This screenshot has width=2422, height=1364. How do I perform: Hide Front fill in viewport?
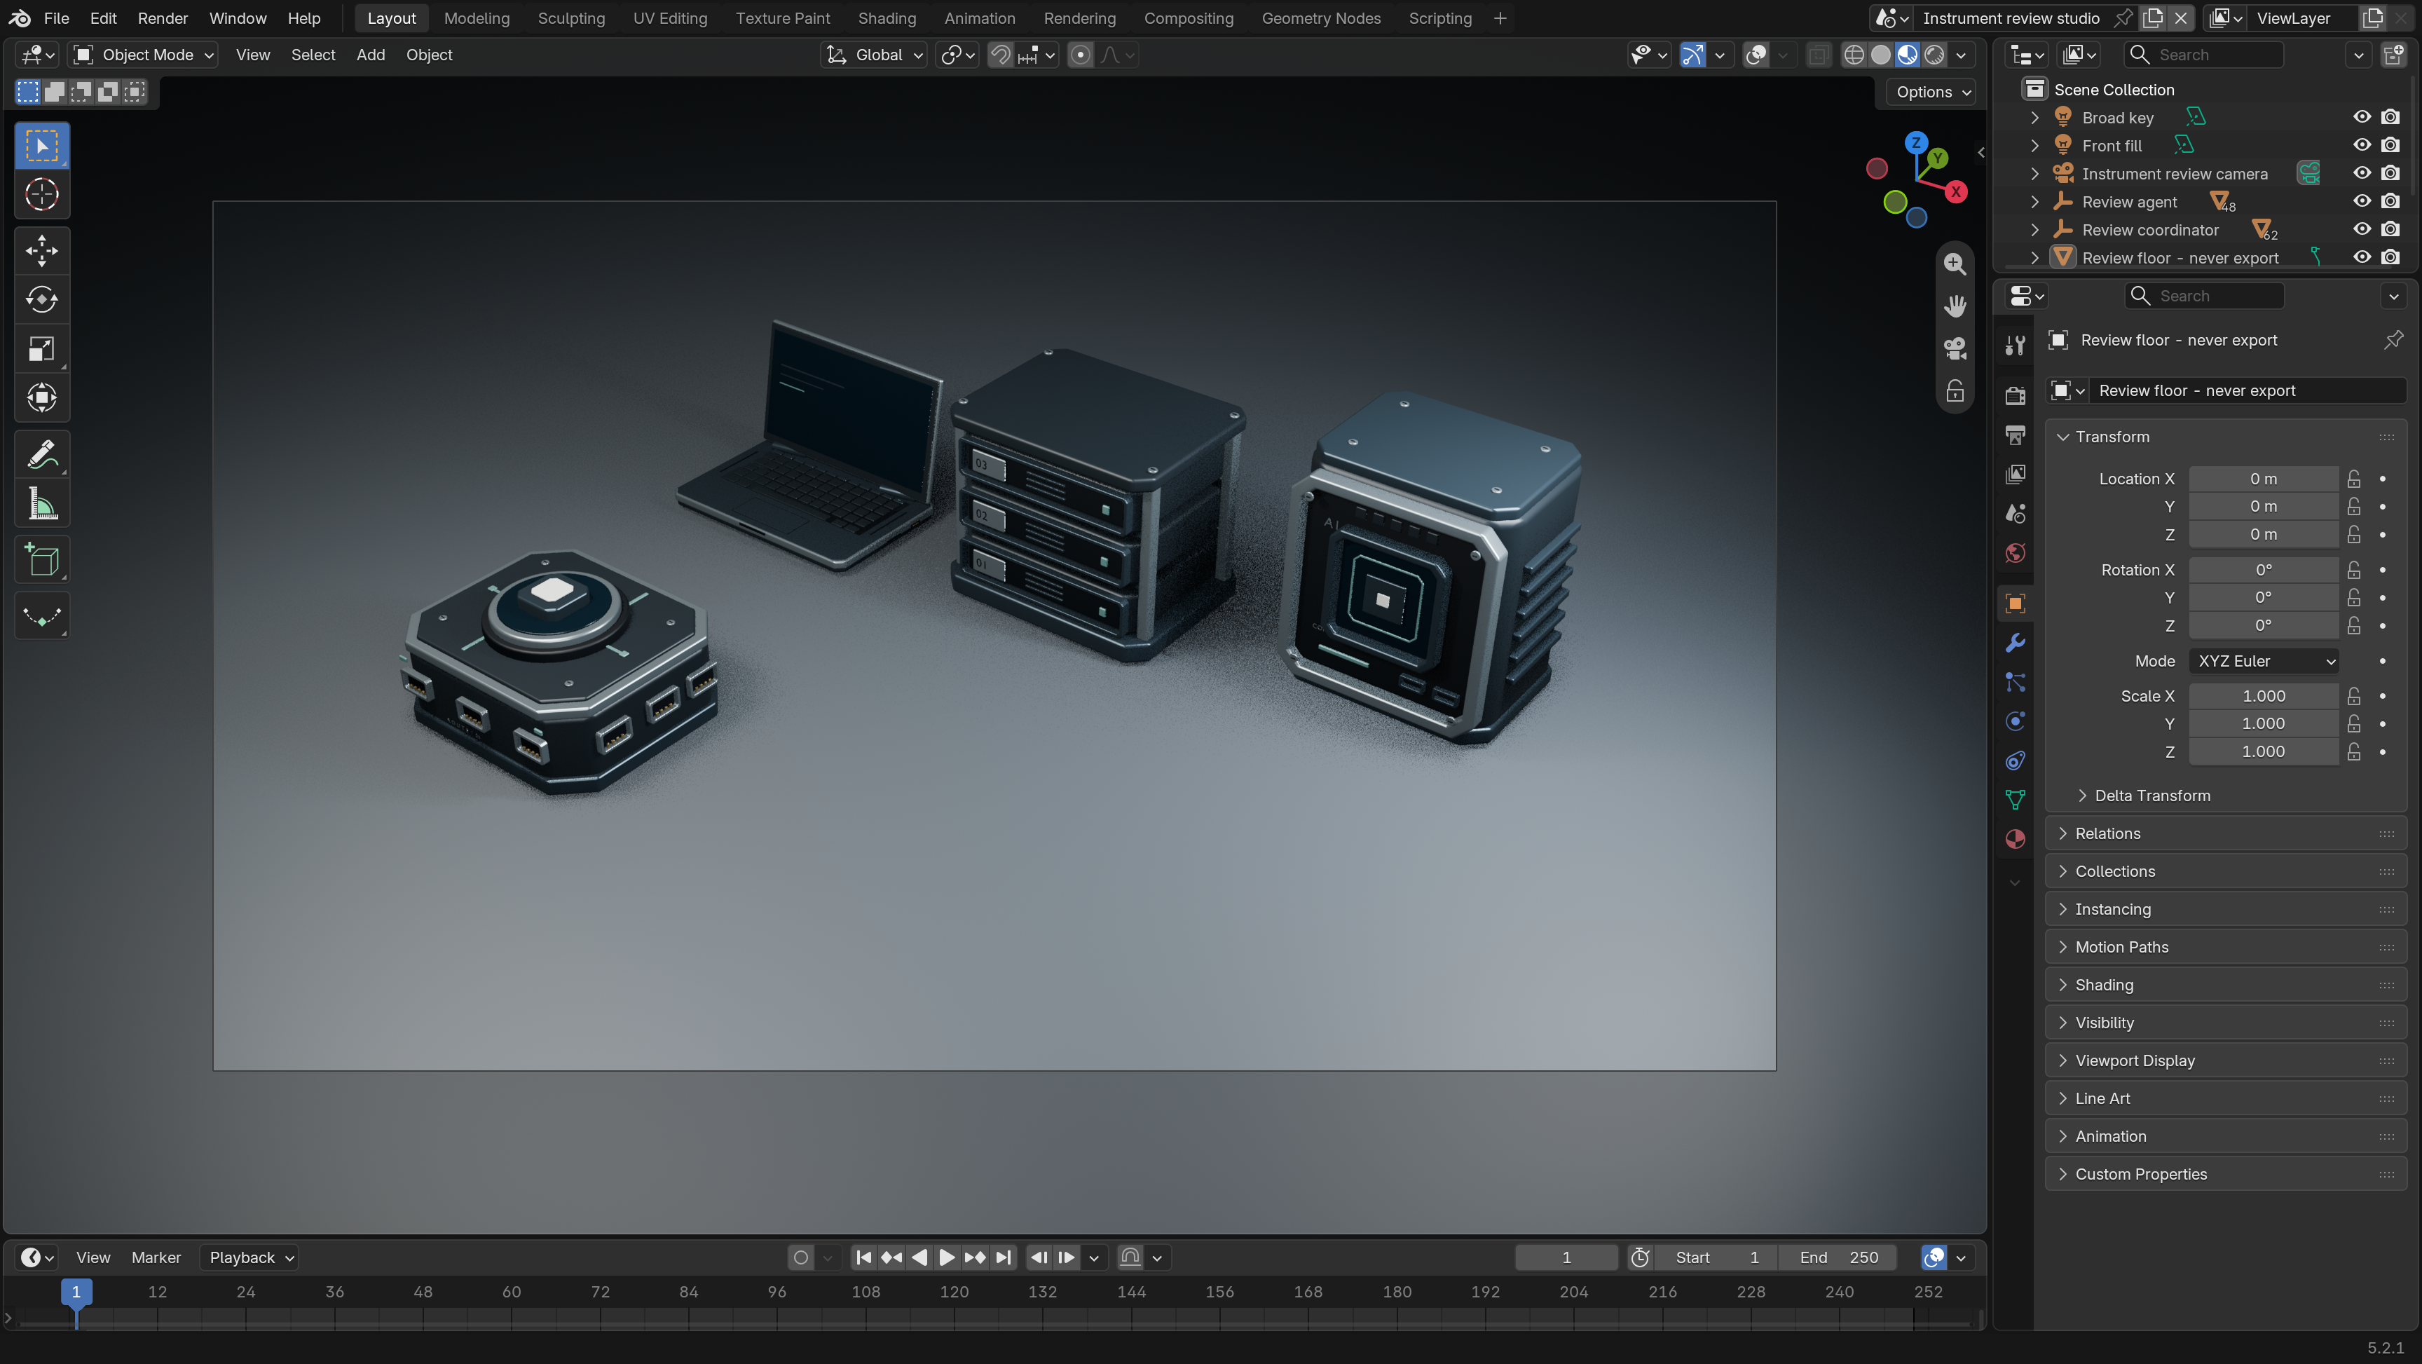pos(2362,145)
